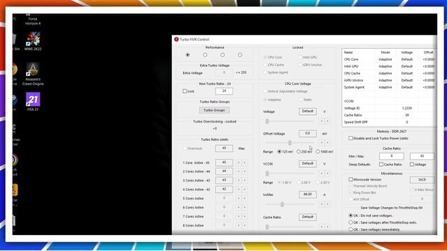Click the Voltage field showing Default

[x=307, y=112]
